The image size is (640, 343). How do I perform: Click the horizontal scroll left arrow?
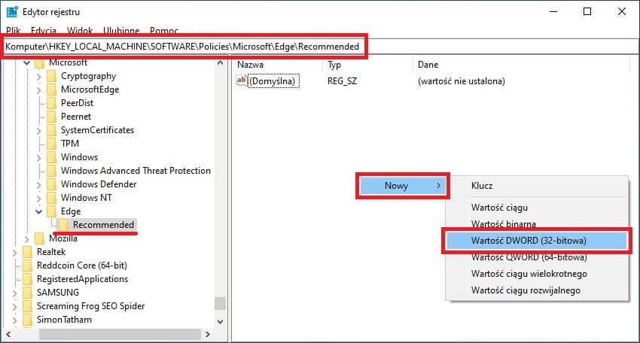click(8, 334)
